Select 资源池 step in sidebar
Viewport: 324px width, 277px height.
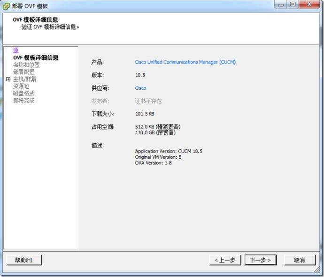click(x=21, y=86)
